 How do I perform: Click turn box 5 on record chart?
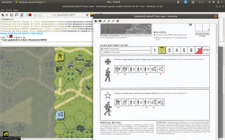pos(184,50)
